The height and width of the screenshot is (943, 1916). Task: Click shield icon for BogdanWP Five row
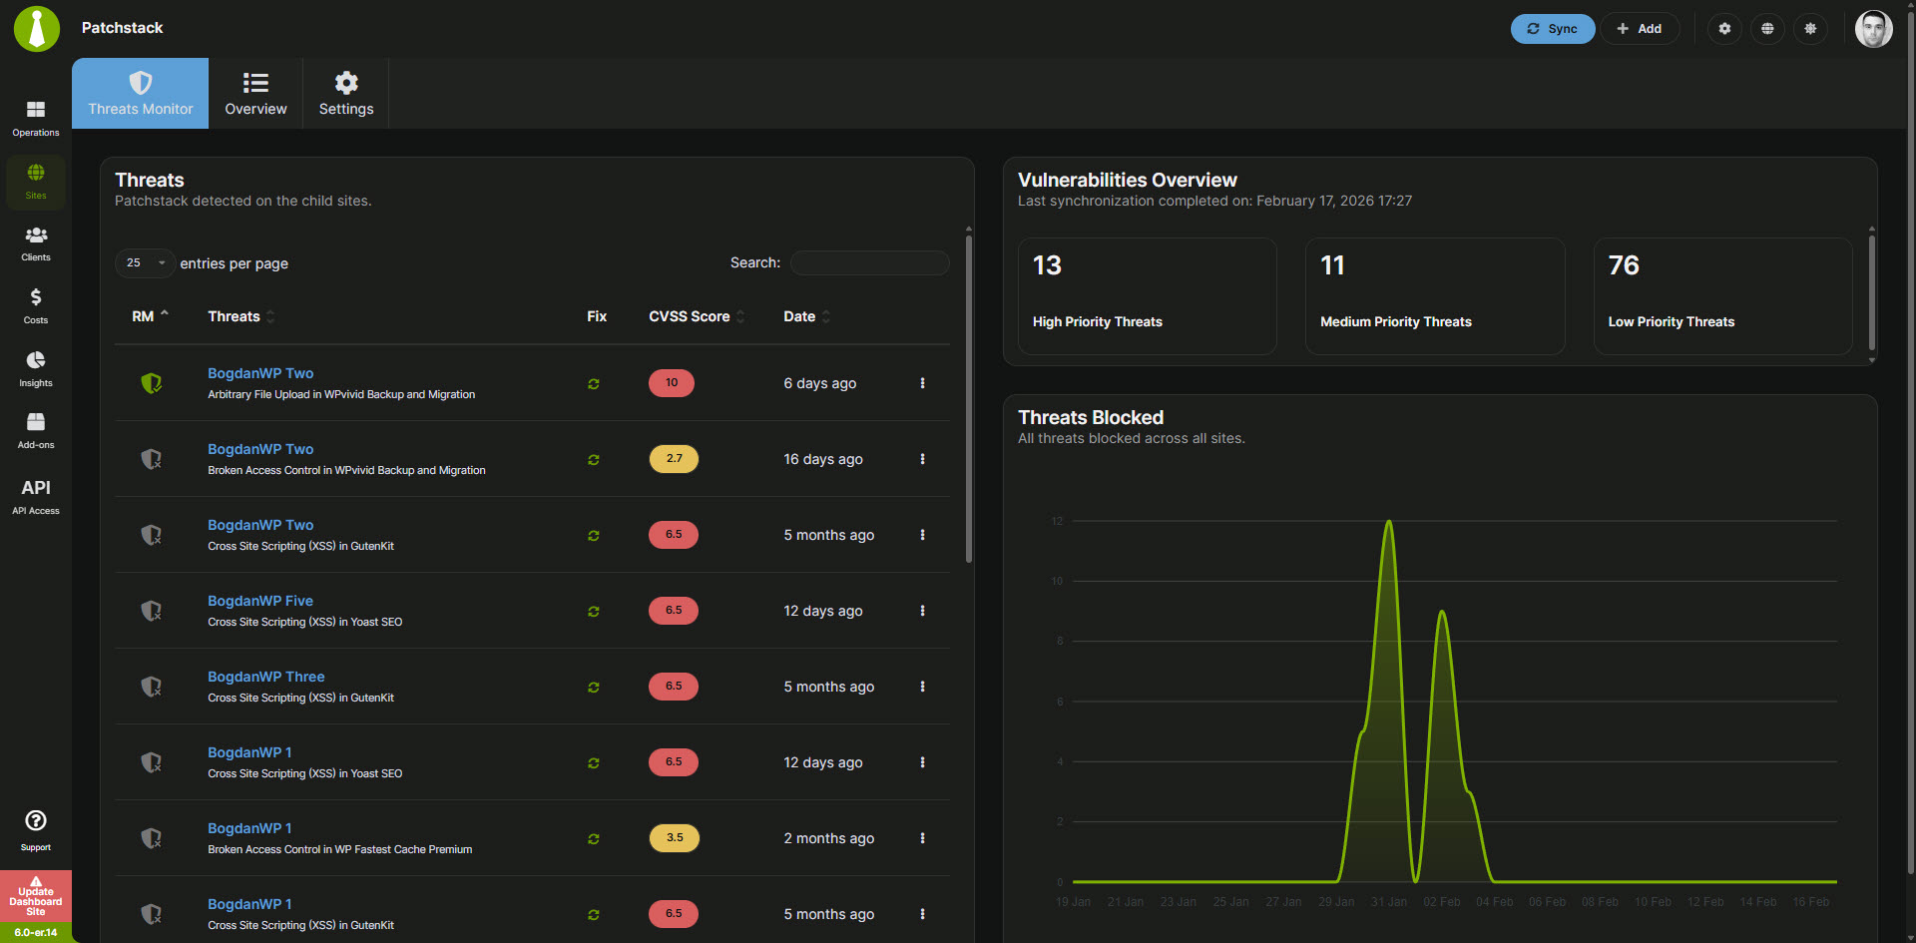151,611
